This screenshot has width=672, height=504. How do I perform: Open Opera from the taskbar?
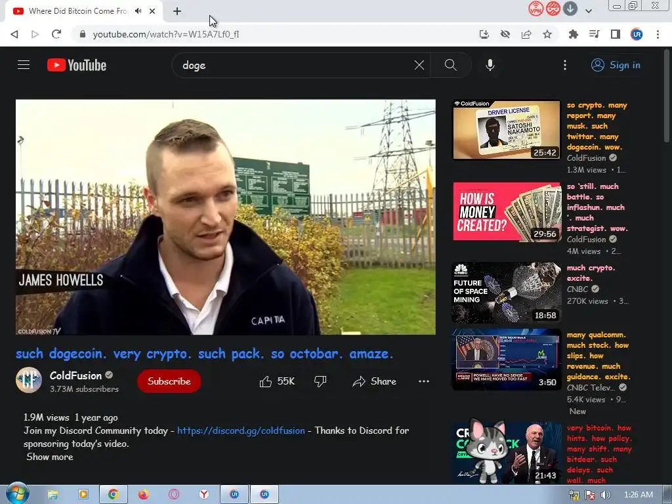click(173, 495)
